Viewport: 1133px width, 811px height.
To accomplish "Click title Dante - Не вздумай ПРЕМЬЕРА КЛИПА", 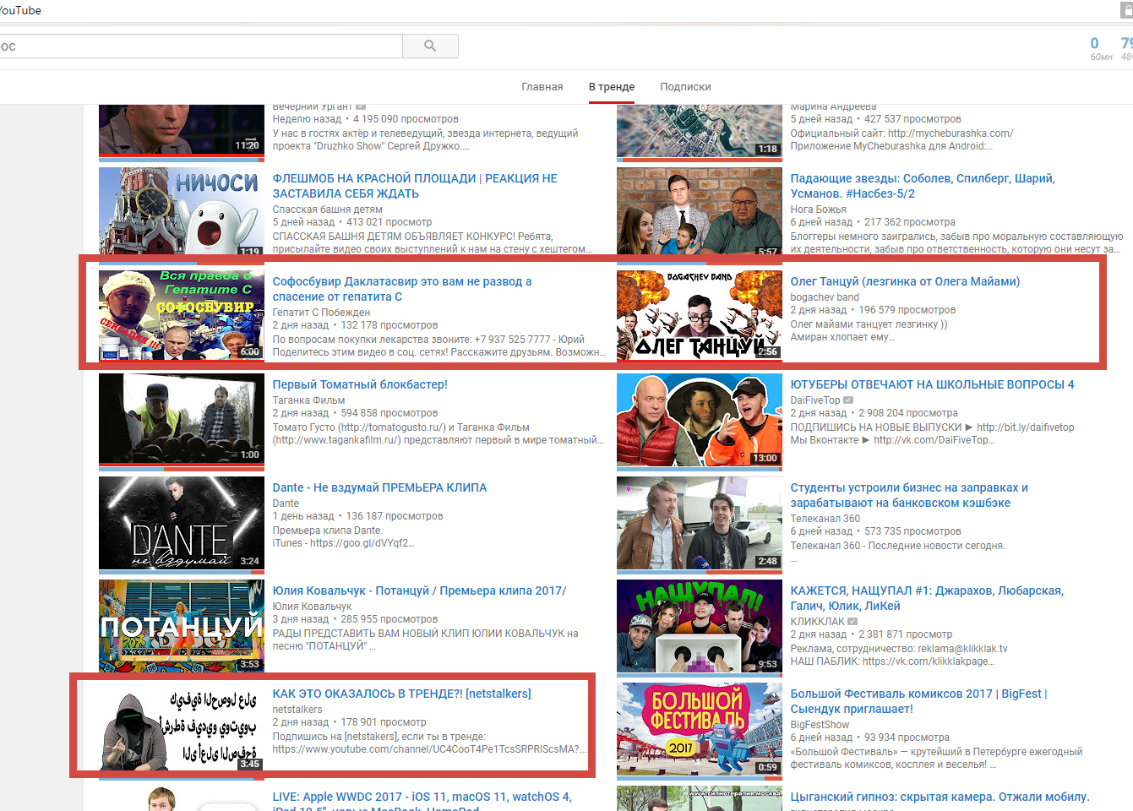I will click(x=379, y=487).
